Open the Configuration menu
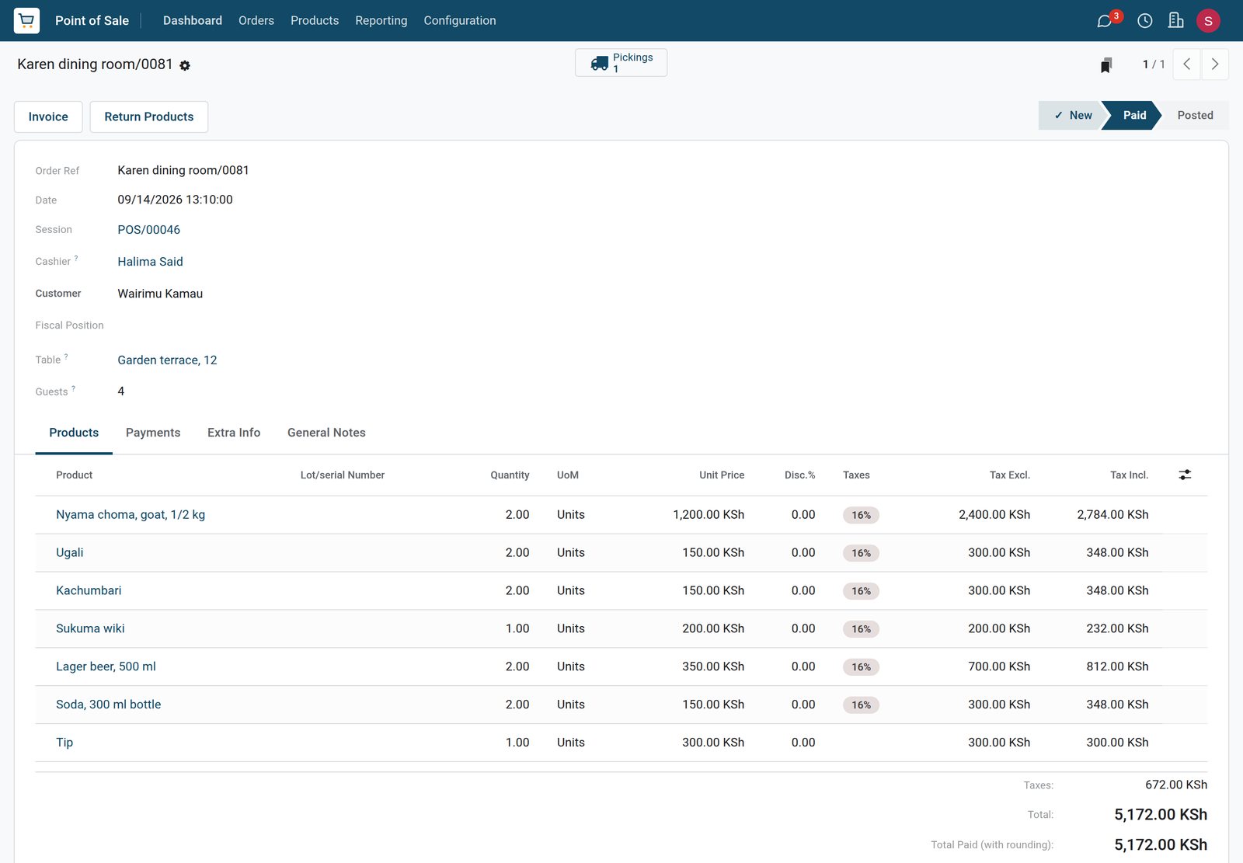 pos(460,21)
